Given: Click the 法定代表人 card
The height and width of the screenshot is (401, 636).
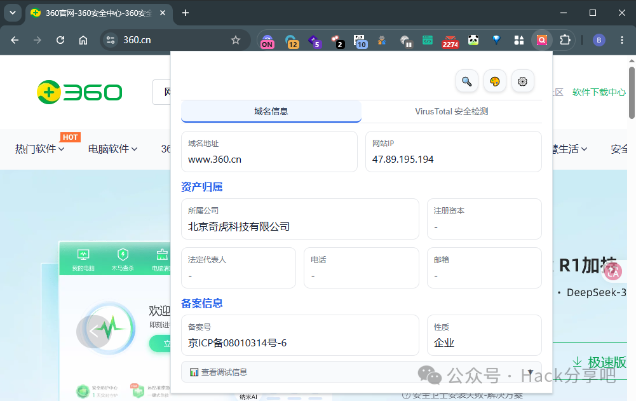Looking at the screenshot, I should 238,268.
